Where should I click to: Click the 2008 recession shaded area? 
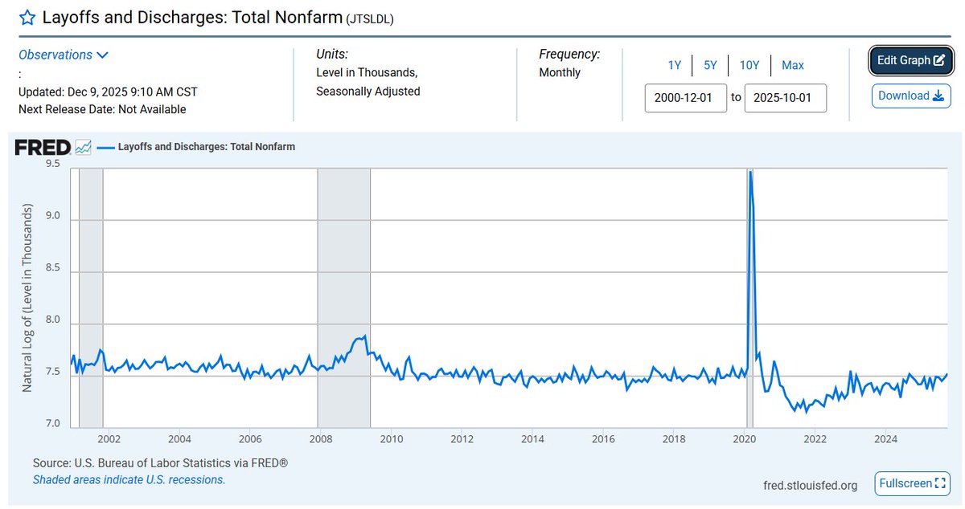tap(344, 297)
